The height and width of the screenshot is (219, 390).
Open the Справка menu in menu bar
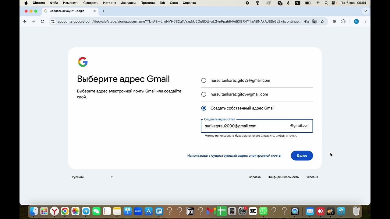(x=189, y=3)
